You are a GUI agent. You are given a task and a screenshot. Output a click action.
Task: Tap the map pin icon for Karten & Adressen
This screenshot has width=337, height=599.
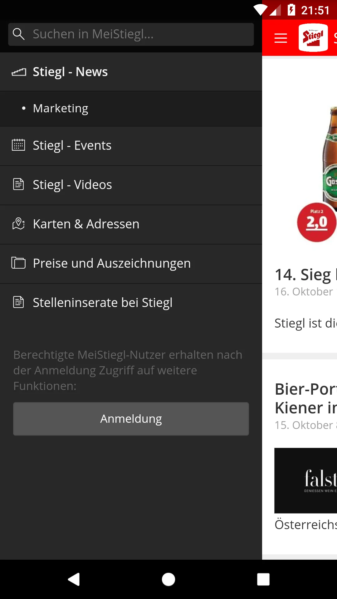(x=18, y=224)
